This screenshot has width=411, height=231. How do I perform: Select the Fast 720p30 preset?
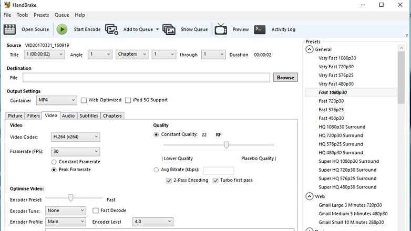click(331, 101)
